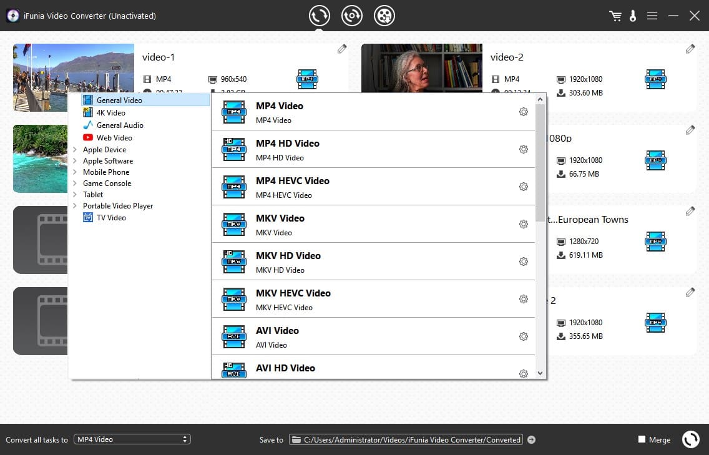Enable the Merge checkbox
The image size is (709, 455).
(x=642, y=439)
